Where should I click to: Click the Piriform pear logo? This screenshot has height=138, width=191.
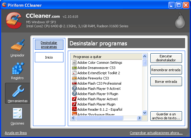click(180, 20)
